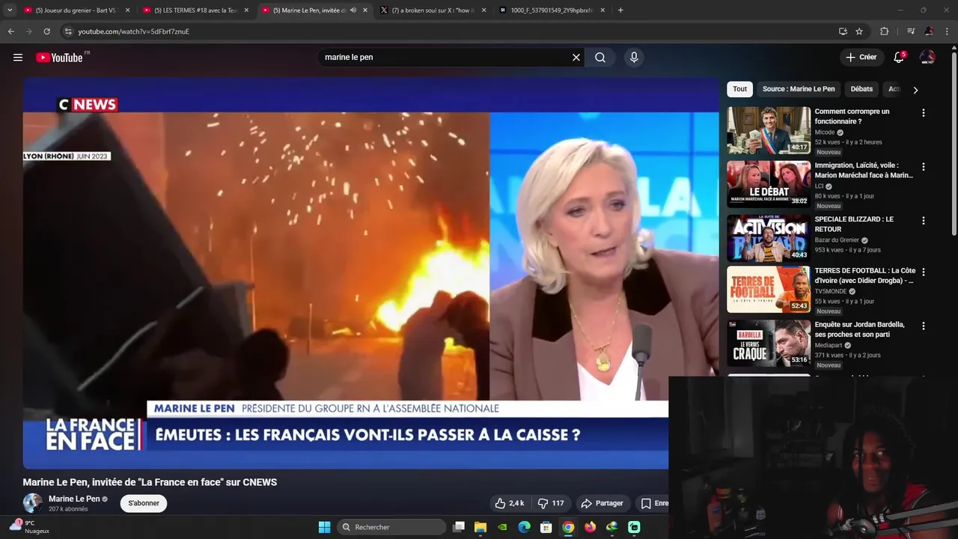Bookmark this page with the star

point(859,31)
